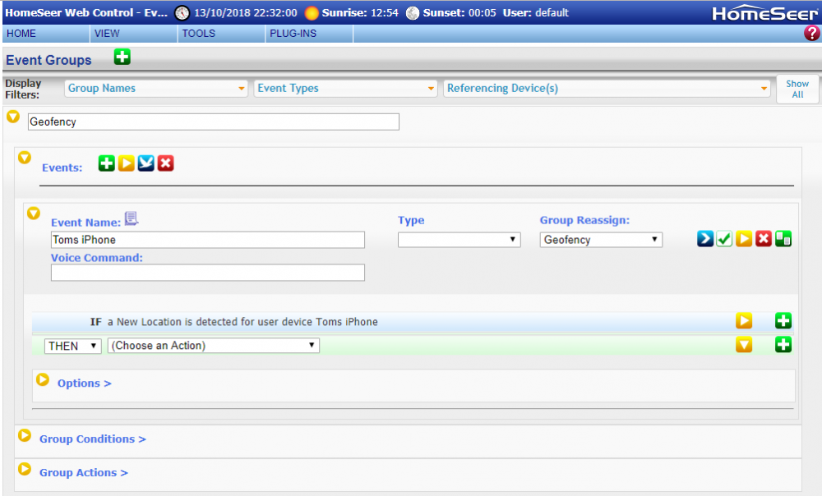Click the green add icon beside Event Groups
Image resolution: width=822 pixels, height=496 pixels.
click(122, 57)
